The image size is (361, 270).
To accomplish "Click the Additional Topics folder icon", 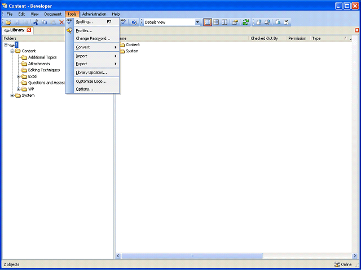I will (x=24, y=57).
